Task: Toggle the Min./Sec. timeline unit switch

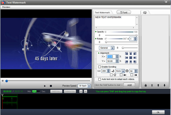Action: click(36, 91)
